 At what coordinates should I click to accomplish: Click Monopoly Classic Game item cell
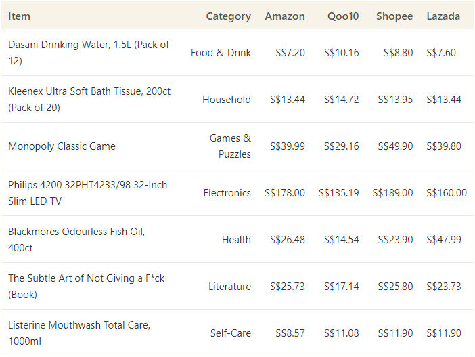pos(62,146)
